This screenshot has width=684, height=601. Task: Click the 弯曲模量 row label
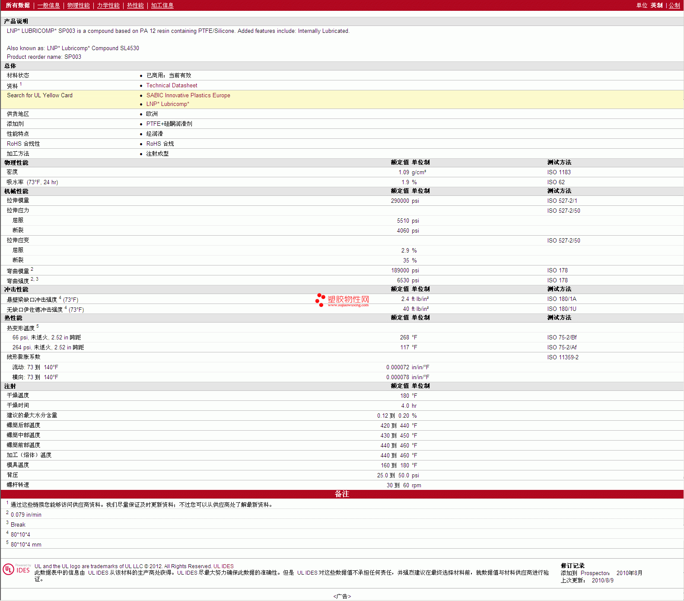(x=18, y=271)
